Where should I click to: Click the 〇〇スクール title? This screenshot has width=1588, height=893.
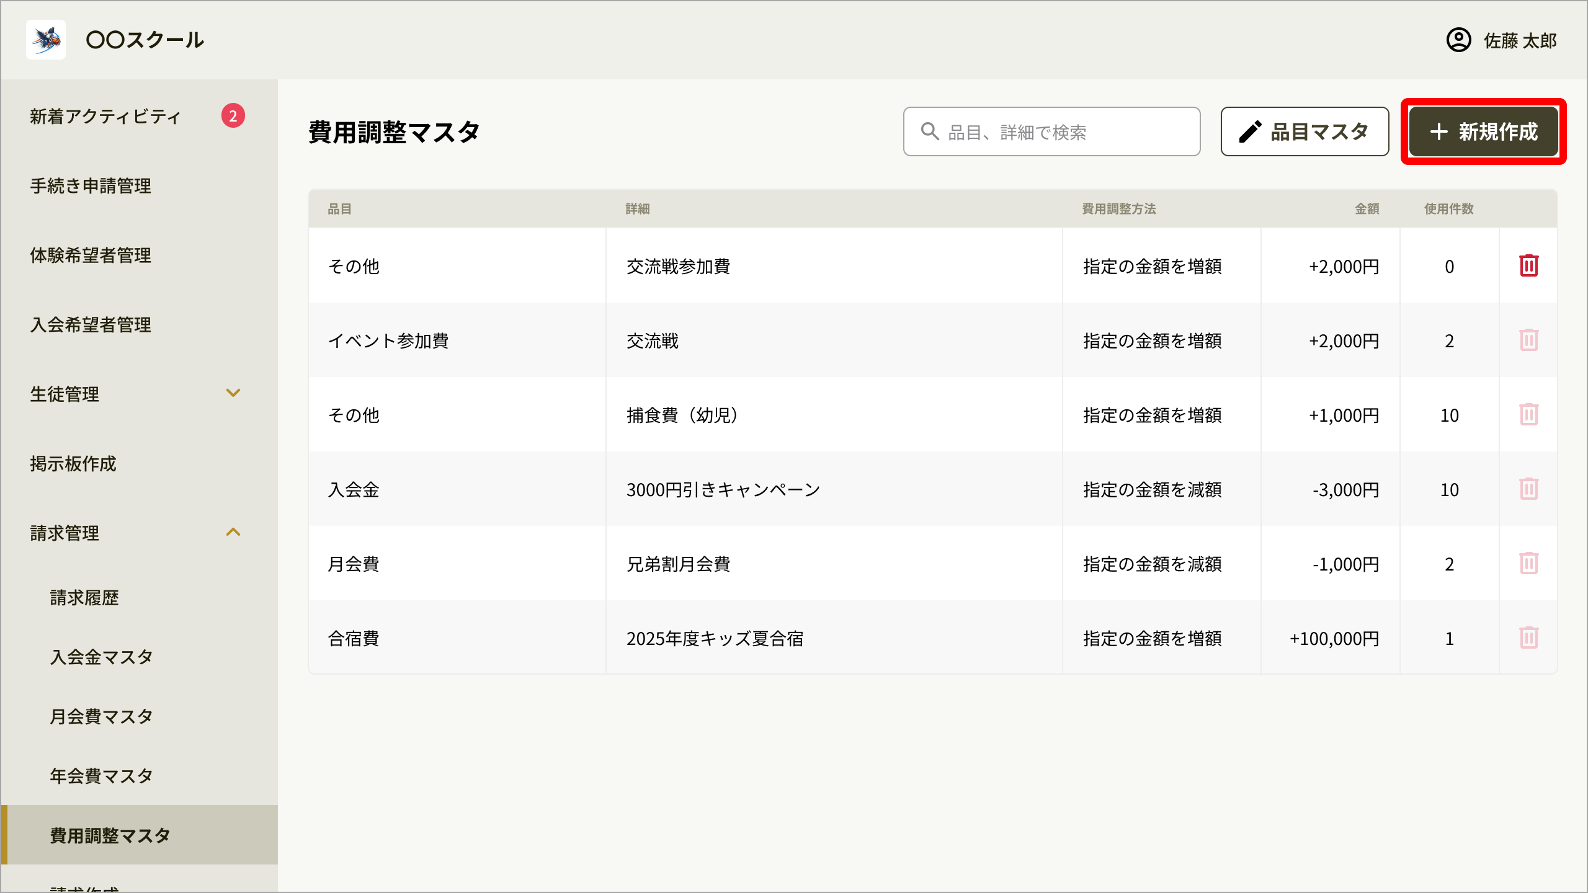[x=145, y=40]
